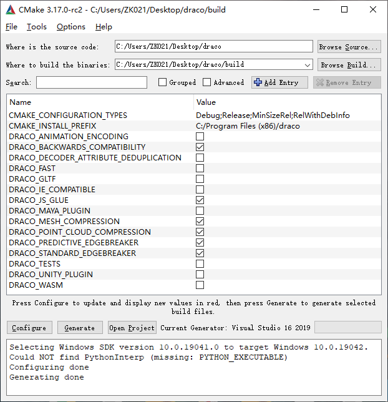Enable the Advanced checkbox
Screen dimensions: 388x402
pyautogui.click(x=207, y=82)
